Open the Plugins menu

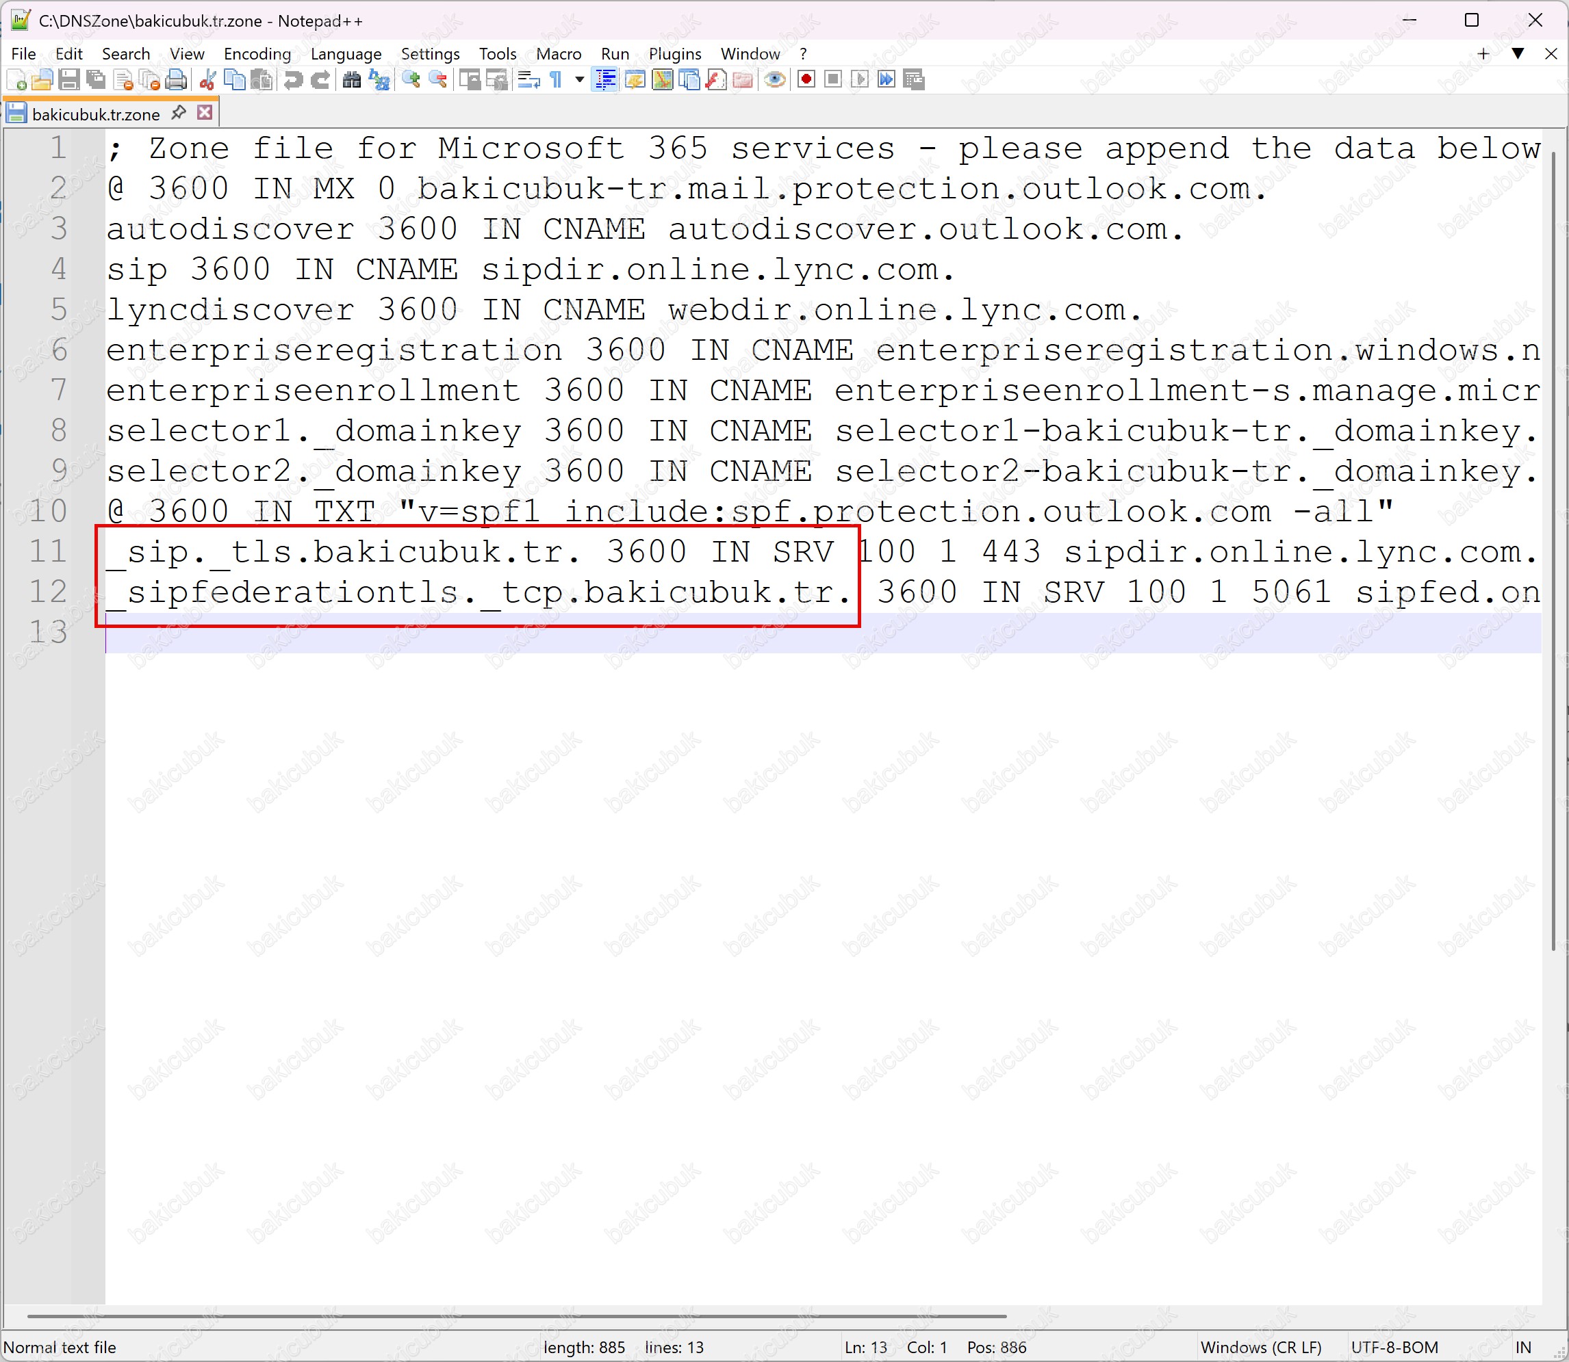point(674,54)
